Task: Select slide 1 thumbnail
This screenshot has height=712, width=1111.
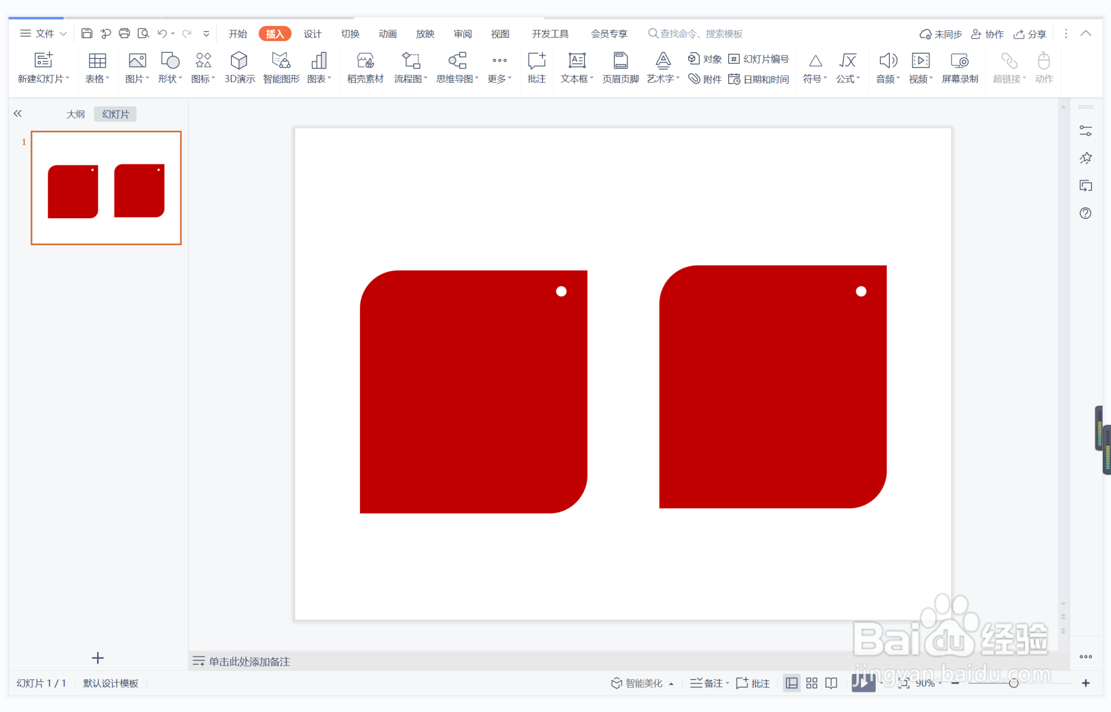Action: click(x=106, y=188)
